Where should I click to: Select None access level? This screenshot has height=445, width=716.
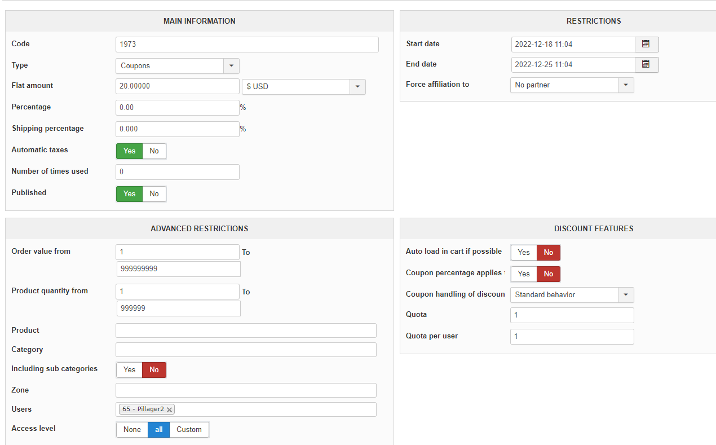click(132, 430)
